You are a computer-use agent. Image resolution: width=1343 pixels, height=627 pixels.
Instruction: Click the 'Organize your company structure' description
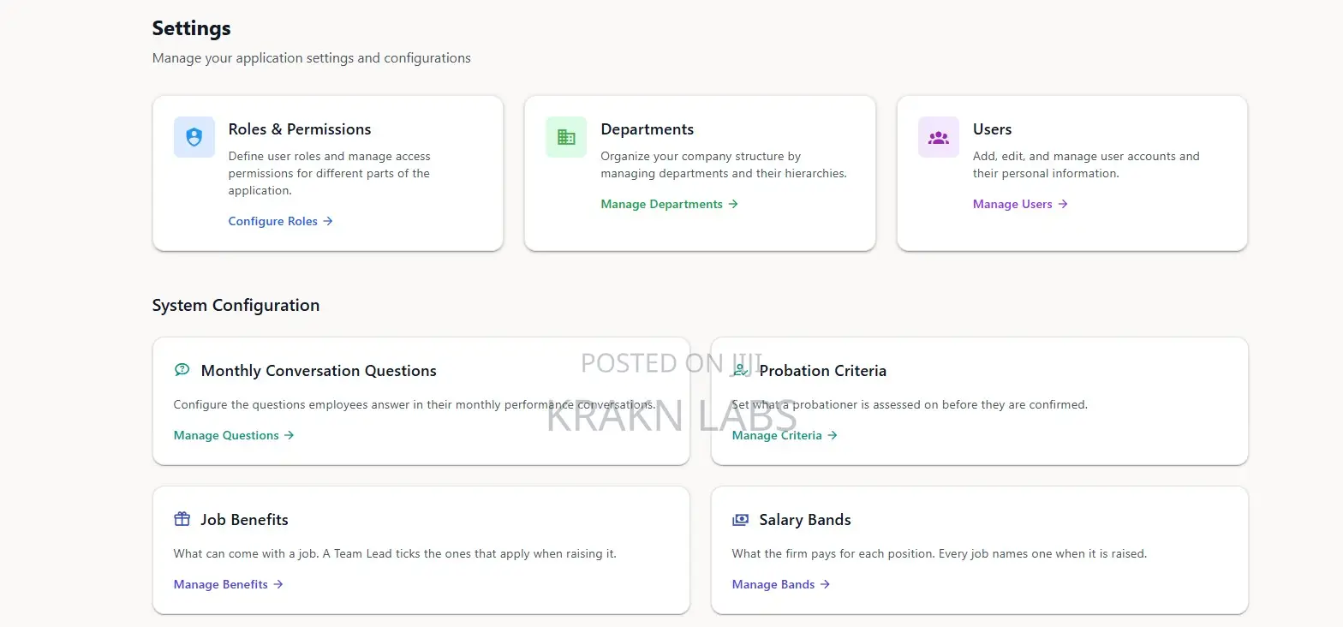tap(724, 164)
